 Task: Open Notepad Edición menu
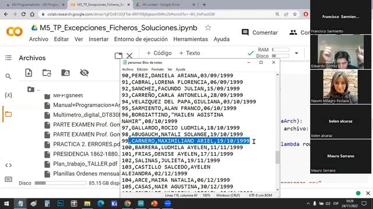142,70
